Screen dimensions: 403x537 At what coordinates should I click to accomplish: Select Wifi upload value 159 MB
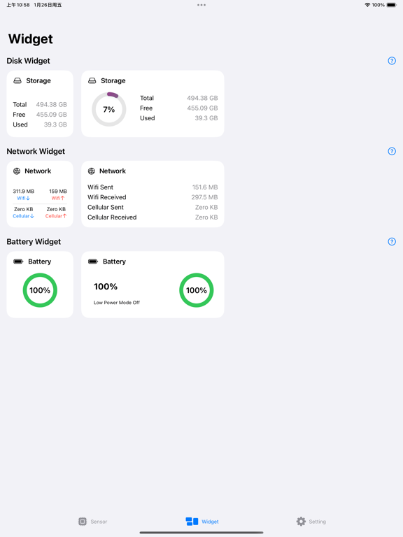(x=58, y=191)
